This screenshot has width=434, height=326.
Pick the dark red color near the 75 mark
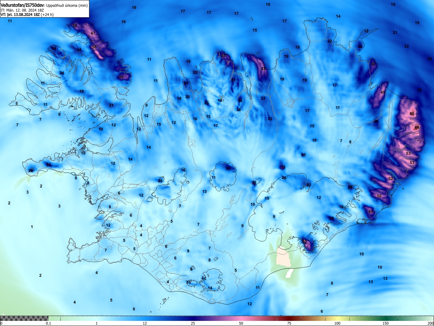click(289, 318)
